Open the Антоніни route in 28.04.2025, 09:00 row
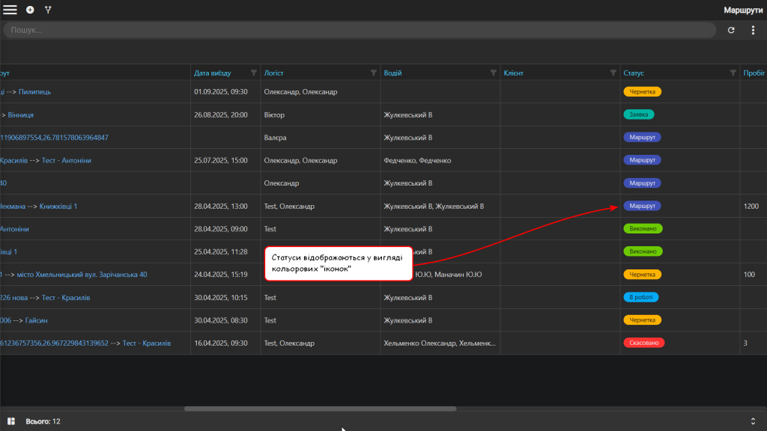The width and height of the screenshot is (767, 431). pos(14,229)
